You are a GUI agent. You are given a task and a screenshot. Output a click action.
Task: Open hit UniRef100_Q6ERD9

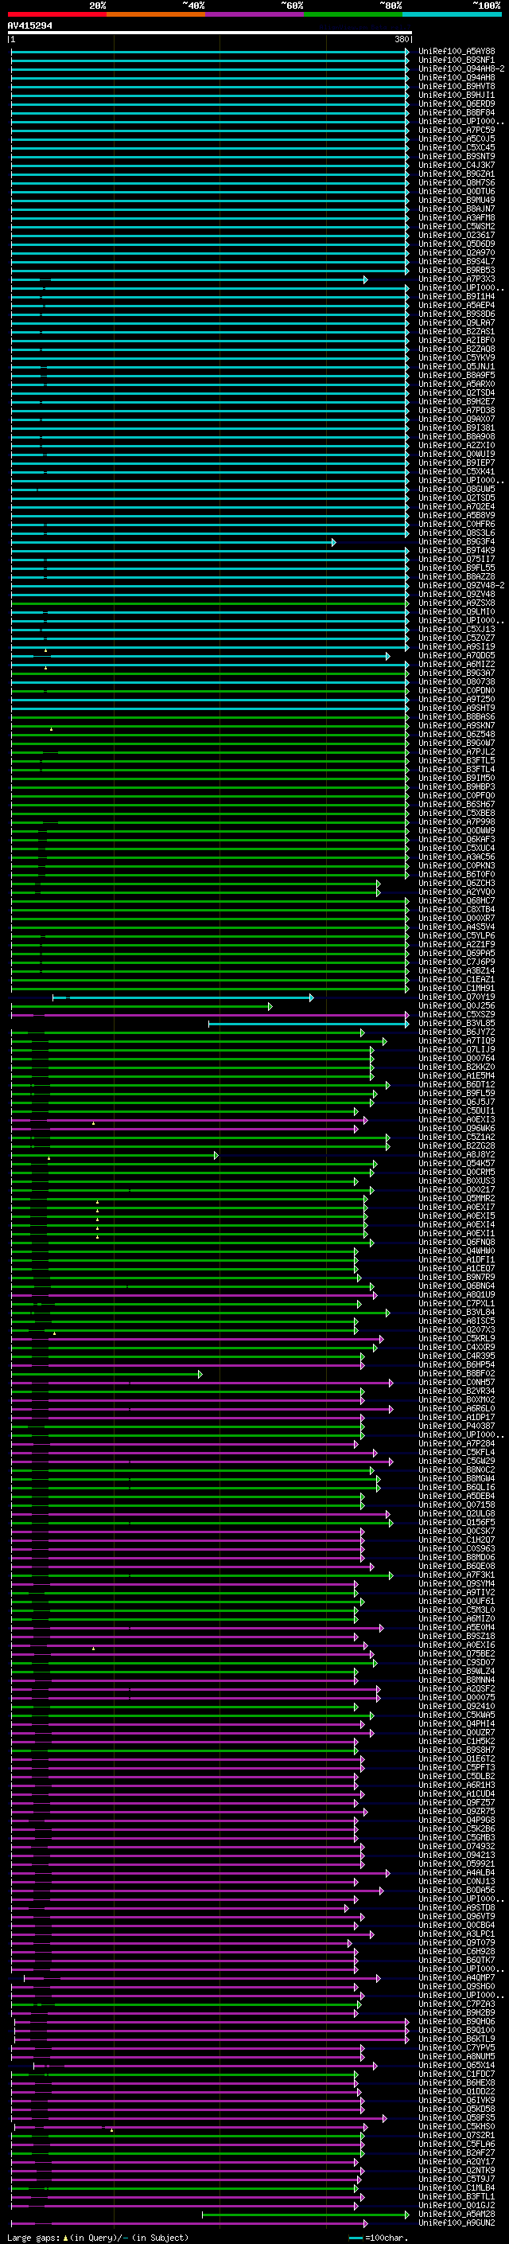click(x=457, y=103)
